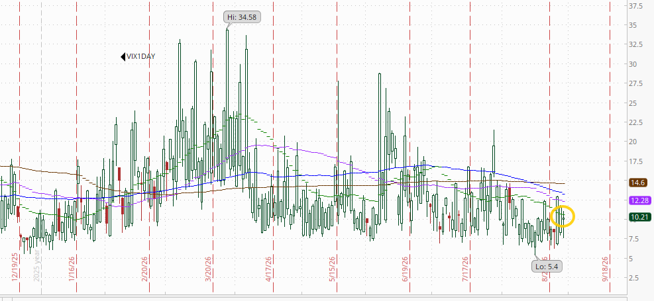654x301 pixels.
Task: Click the purple 12.28 moving average price tag
Action: coord(640,200)
